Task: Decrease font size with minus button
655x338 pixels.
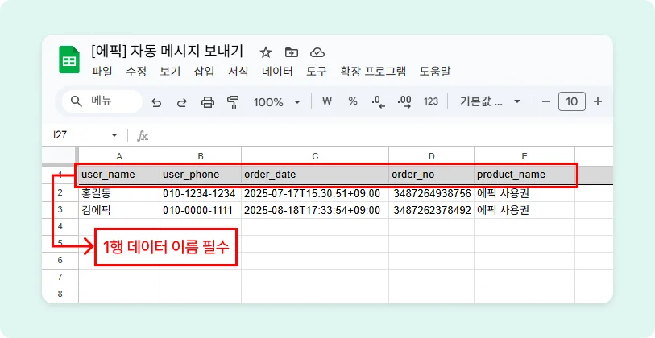Action: click(546, 101)
